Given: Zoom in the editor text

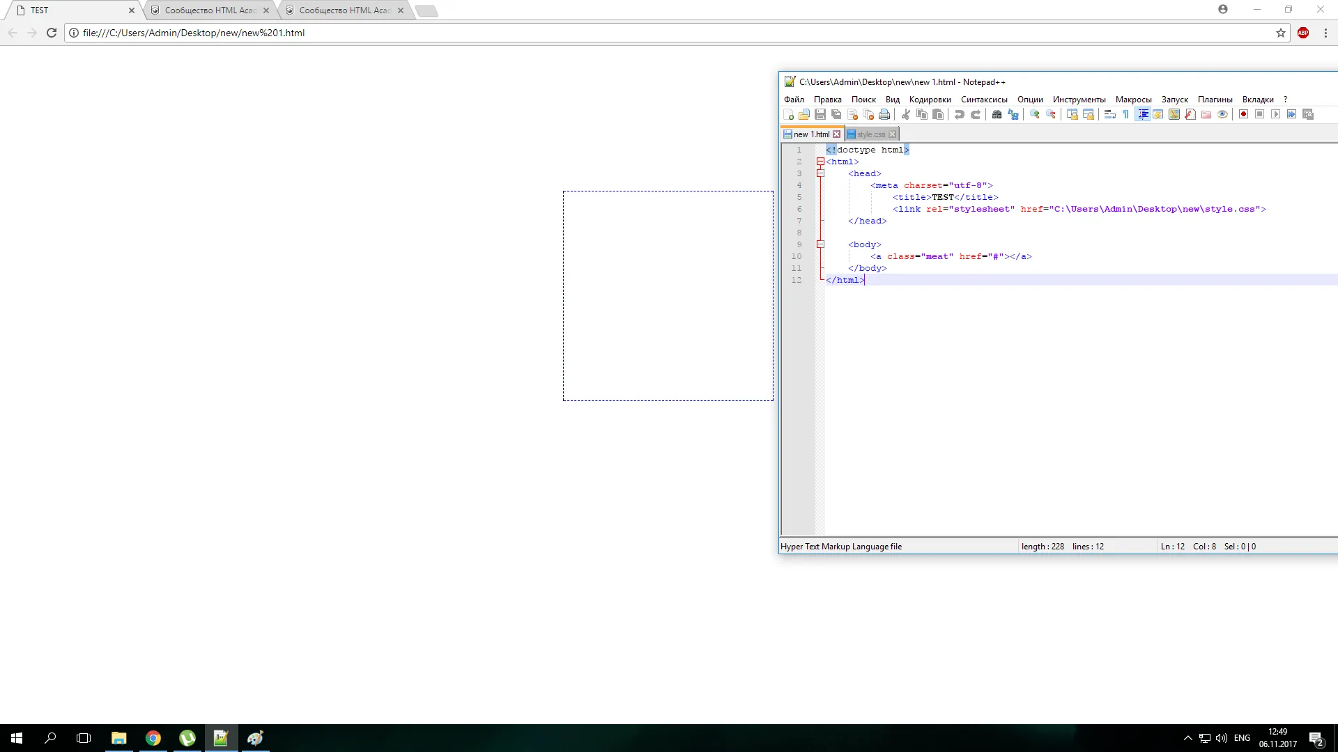Looking at the screenshot, I should (x=1035, y=114).
